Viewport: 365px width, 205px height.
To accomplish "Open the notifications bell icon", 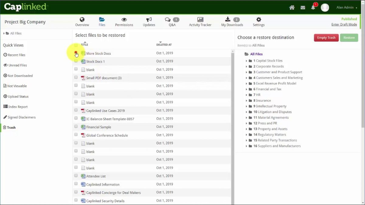I will coord(313,8).
